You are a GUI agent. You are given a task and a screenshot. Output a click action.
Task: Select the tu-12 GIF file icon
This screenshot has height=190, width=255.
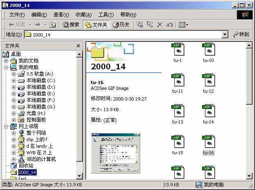208,80
